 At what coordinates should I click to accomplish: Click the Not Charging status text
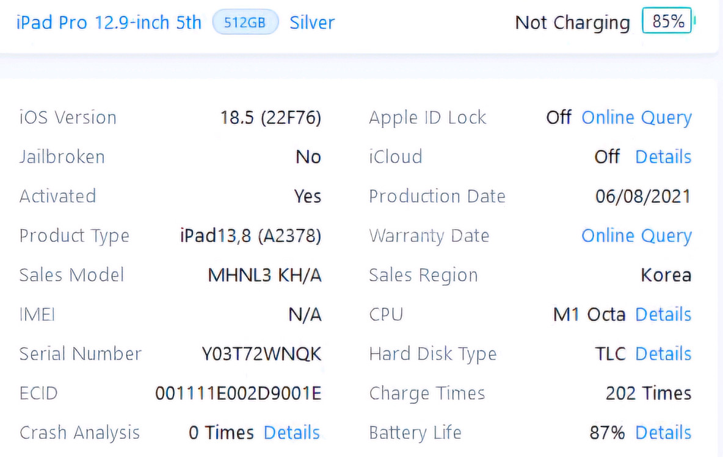click(x=572, y=23)
